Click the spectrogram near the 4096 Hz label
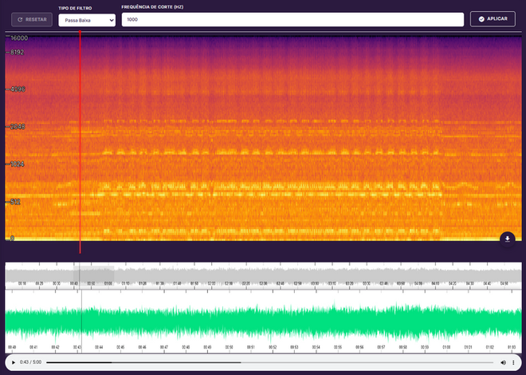This screenshot has height=375, width=526. pyautogui.click(x=18, y=89)
